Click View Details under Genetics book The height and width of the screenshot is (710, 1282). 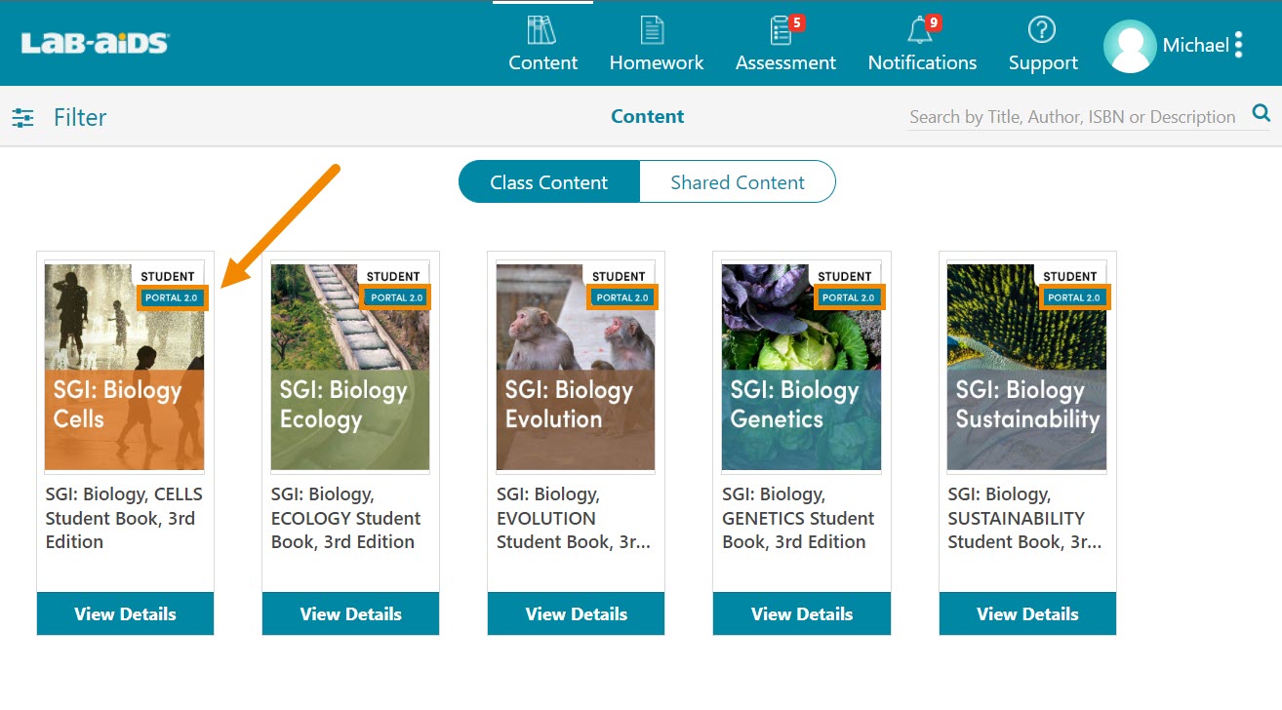pos(802,614)
